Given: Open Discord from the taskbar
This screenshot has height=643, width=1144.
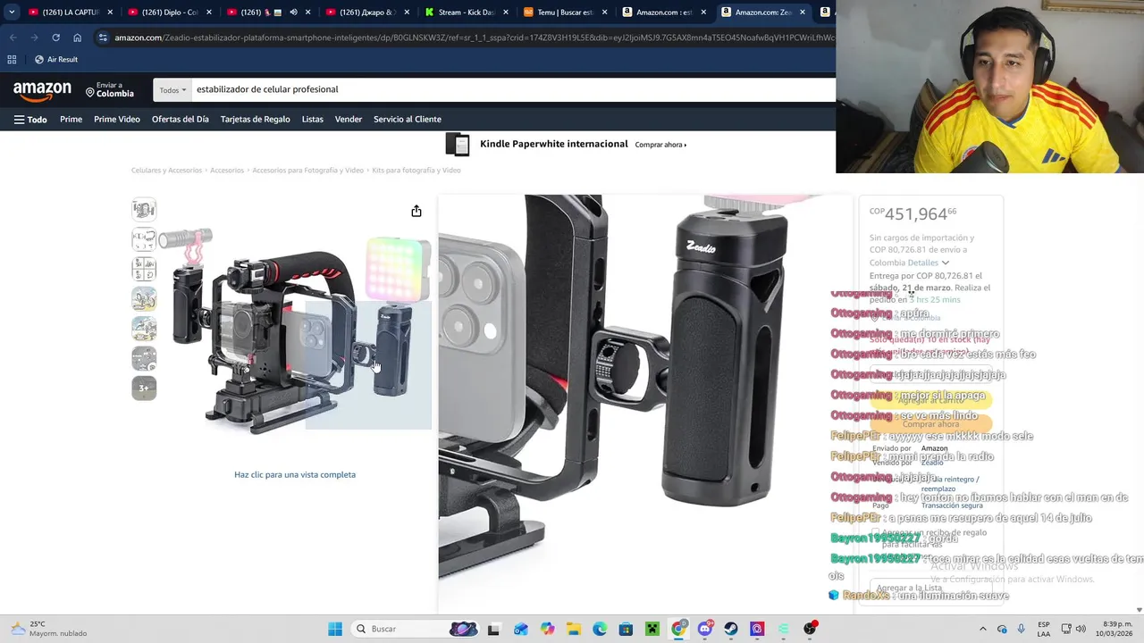Looking at the screenshot, I should [x=705, y=629].
